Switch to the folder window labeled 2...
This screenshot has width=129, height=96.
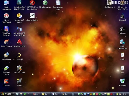coord(45,94)
